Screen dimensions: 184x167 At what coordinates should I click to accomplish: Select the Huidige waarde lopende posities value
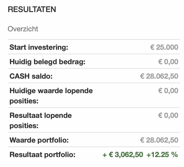coord(168,91)
